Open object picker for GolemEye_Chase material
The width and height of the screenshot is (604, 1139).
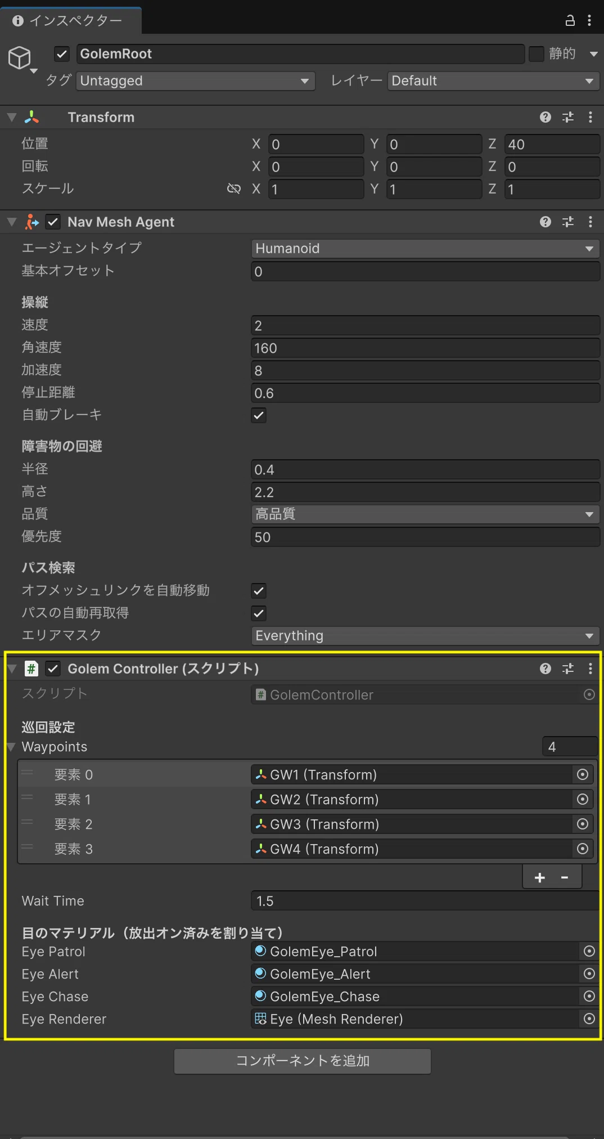tap(589, 996)
